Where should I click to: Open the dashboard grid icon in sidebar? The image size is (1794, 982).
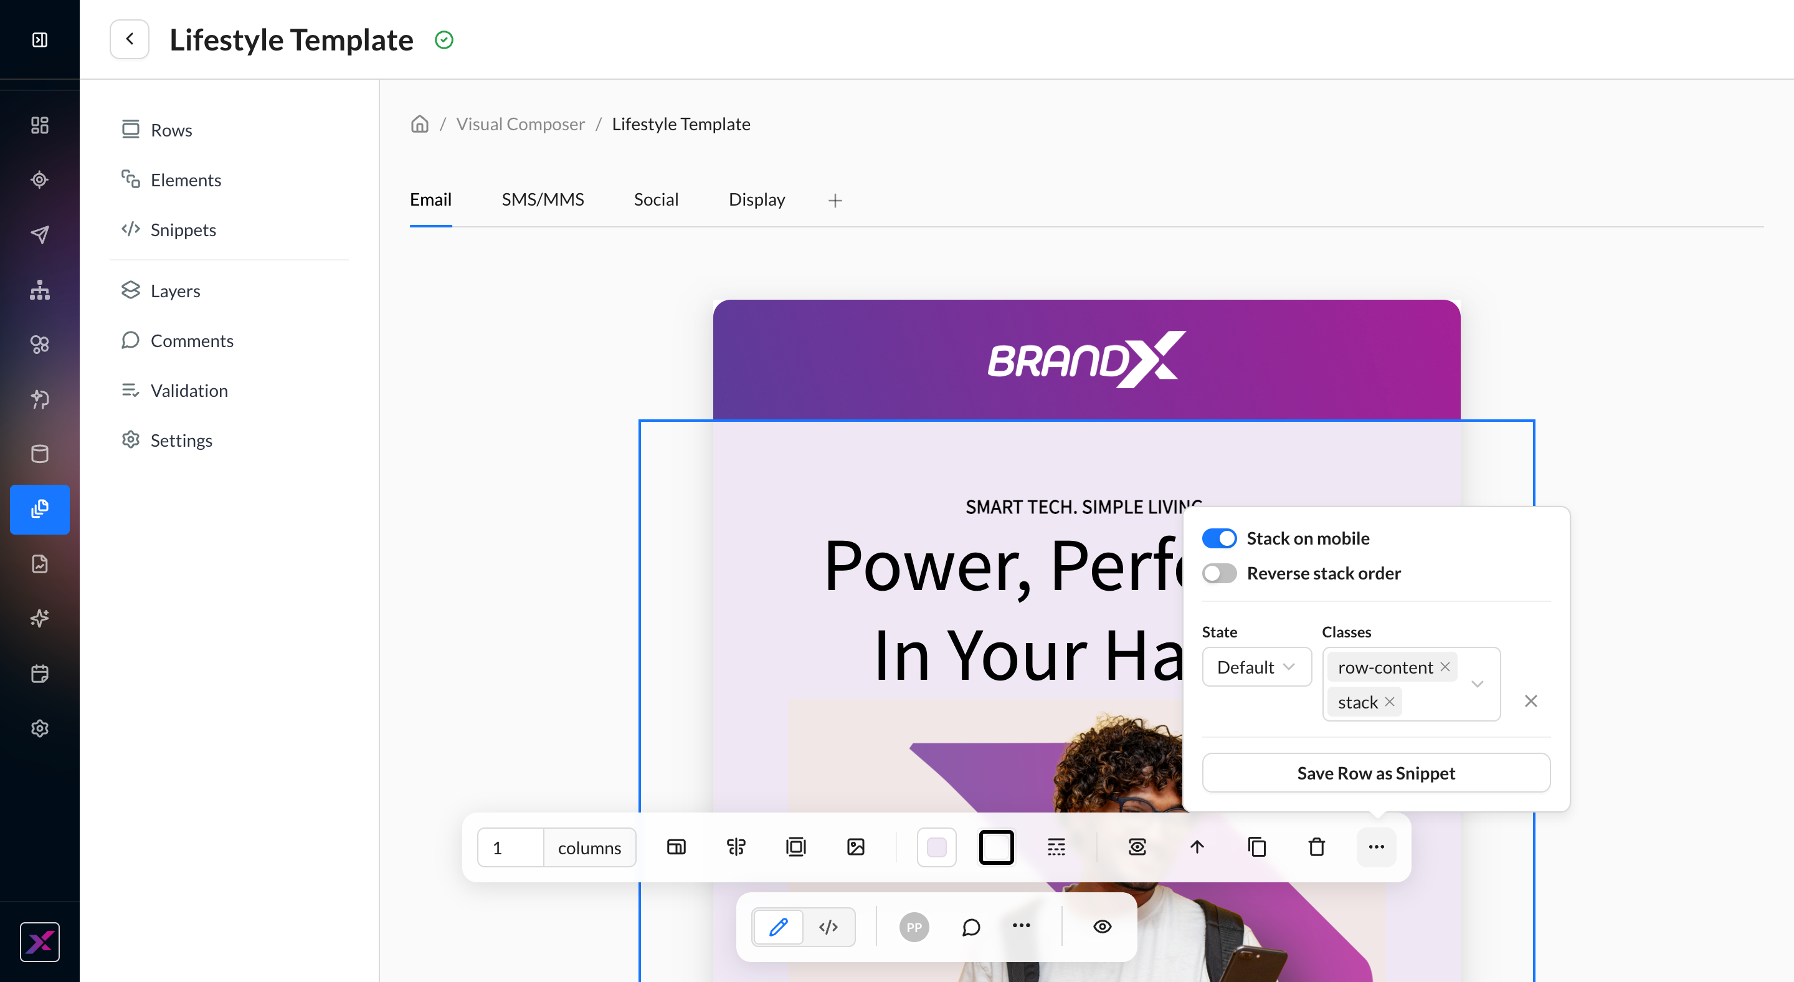point(40,125)
